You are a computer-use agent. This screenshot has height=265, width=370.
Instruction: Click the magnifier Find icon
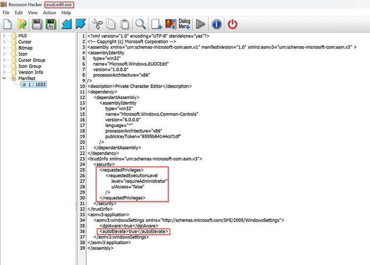coord(140,24)
